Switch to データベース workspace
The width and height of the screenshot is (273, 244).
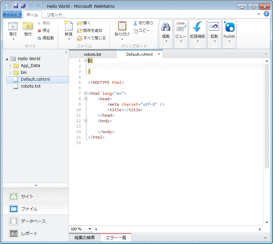point(36,221)
